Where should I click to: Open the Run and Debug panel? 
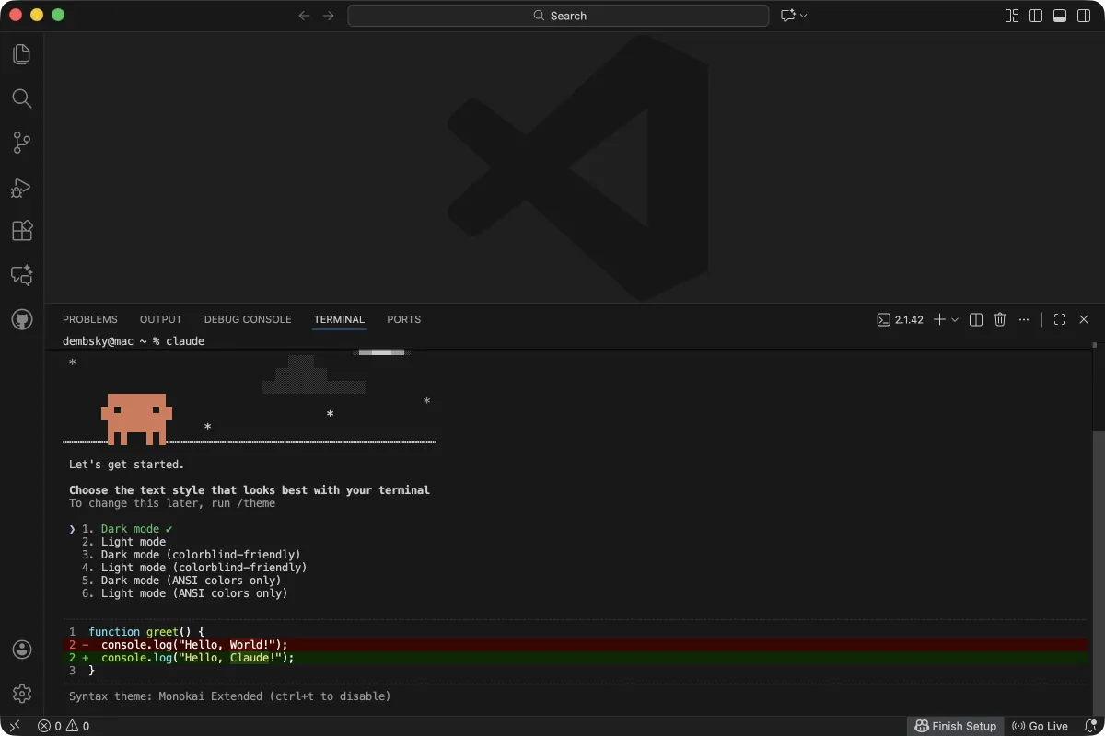pyautogui.click(x=22, y=187)
